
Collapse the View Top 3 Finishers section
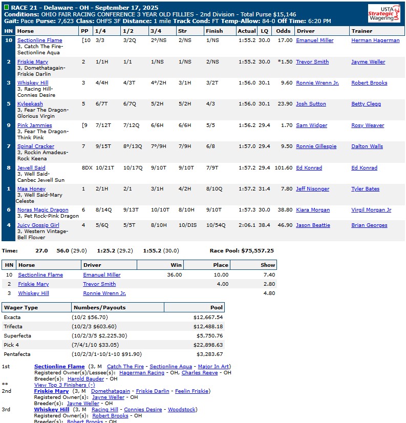click(x=64, y=385)
